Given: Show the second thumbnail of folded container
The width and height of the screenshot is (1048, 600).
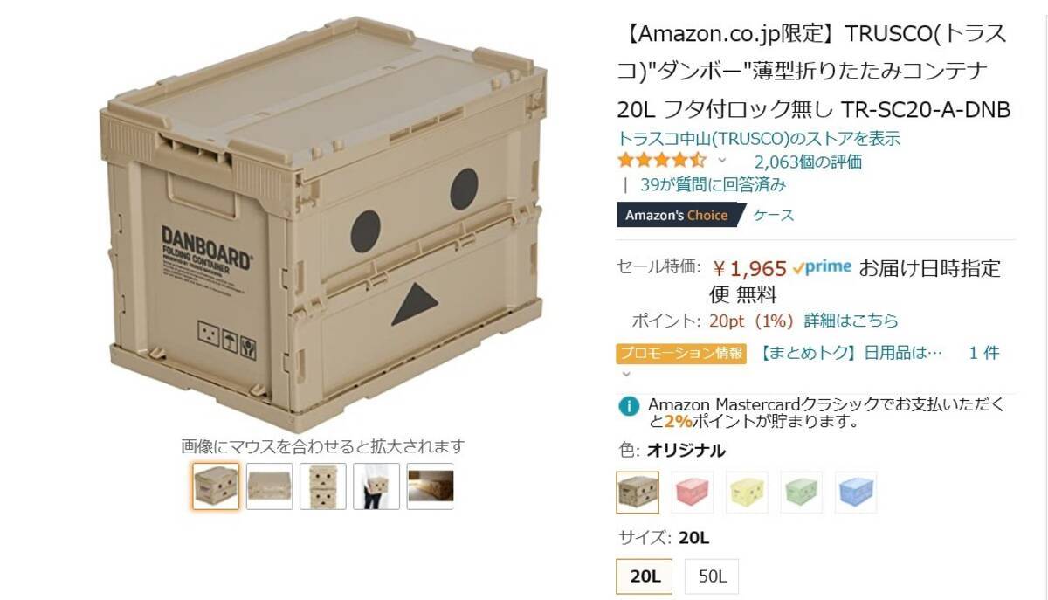Looking at the screenshot, I should point(269,486).
